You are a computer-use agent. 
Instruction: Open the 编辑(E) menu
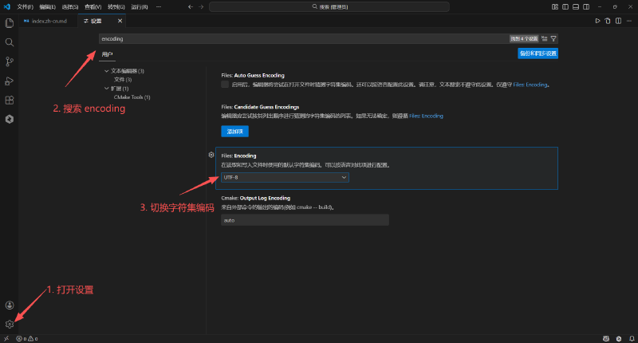tap(48, 7)
